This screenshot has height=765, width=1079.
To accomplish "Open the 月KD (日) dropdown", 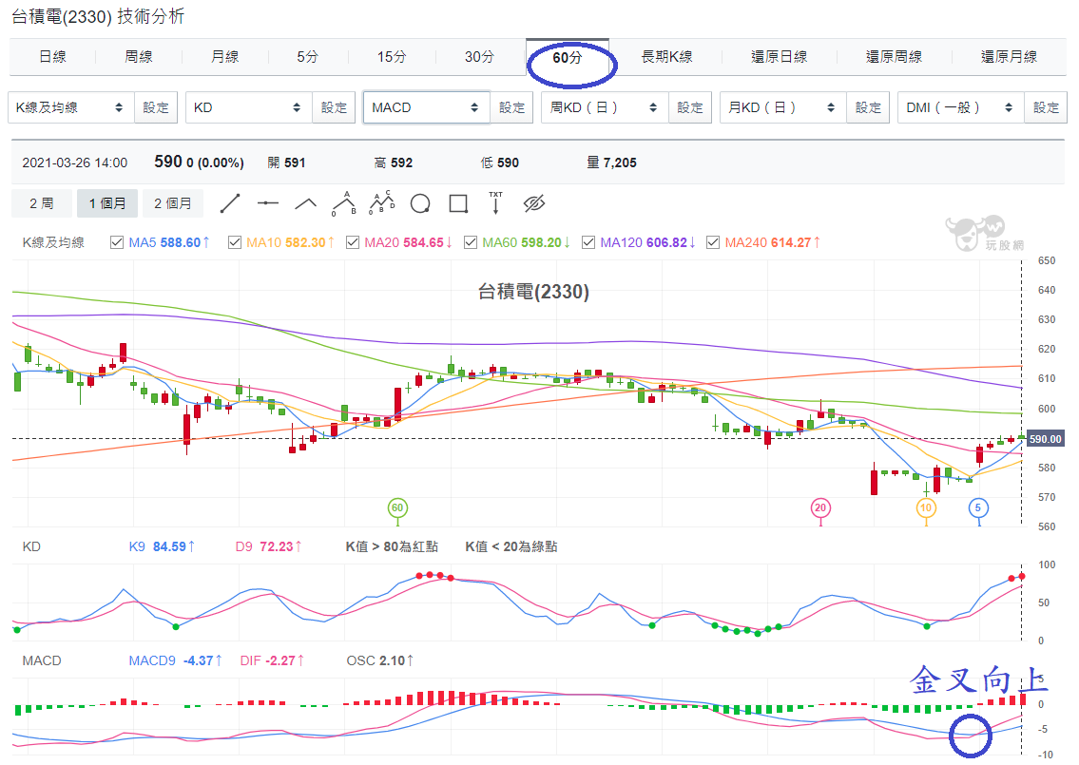I will point(783,107).
